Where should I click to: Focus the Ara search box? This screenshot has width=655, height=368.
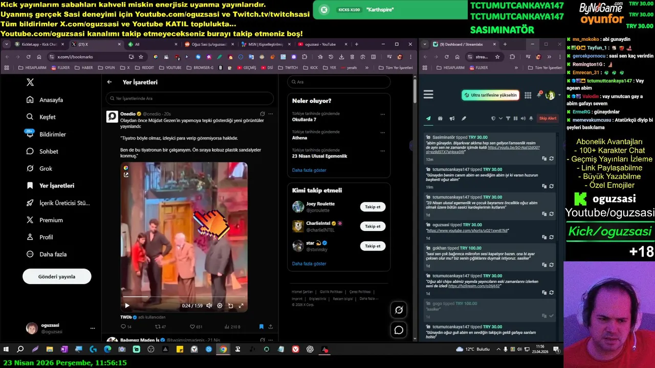point(339,82)
